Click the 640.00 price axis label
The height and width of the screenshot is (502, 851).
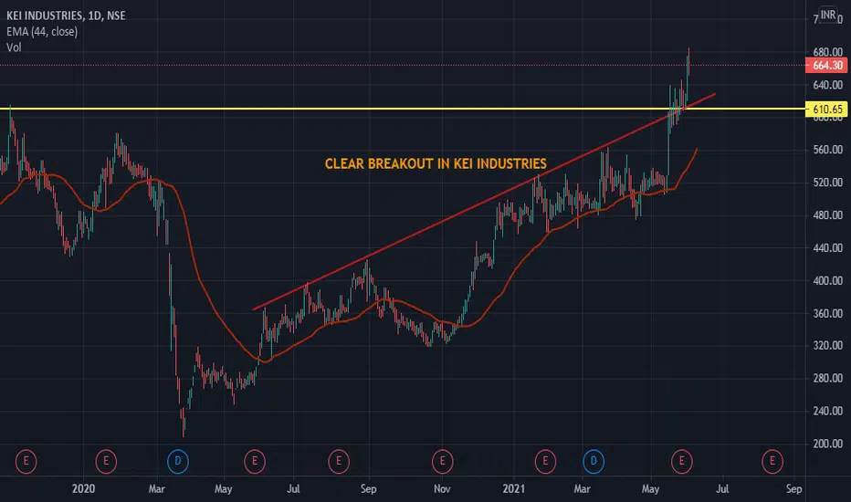827,85
